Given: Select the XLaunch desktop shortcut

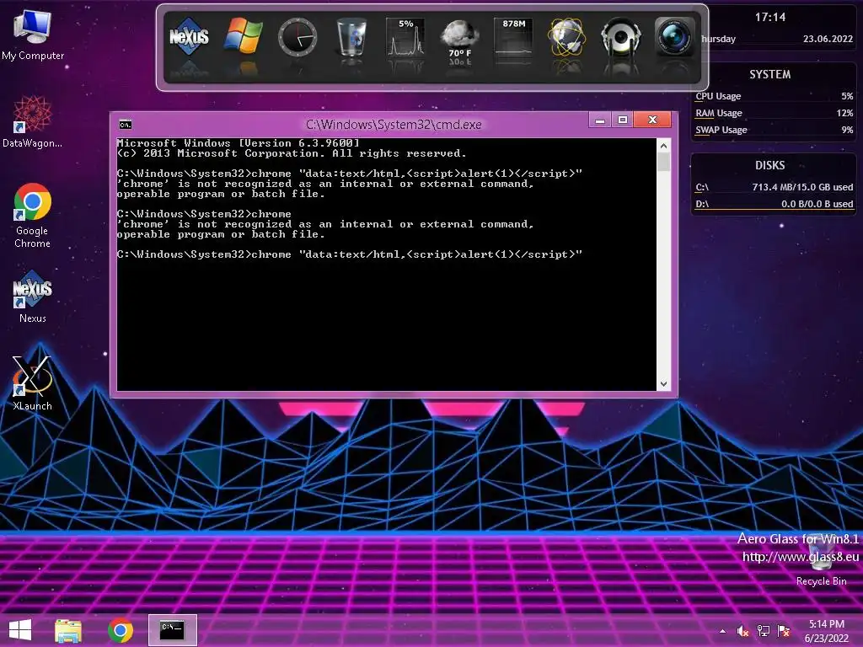Looking at the screenshot, I should tap(33, 383).
